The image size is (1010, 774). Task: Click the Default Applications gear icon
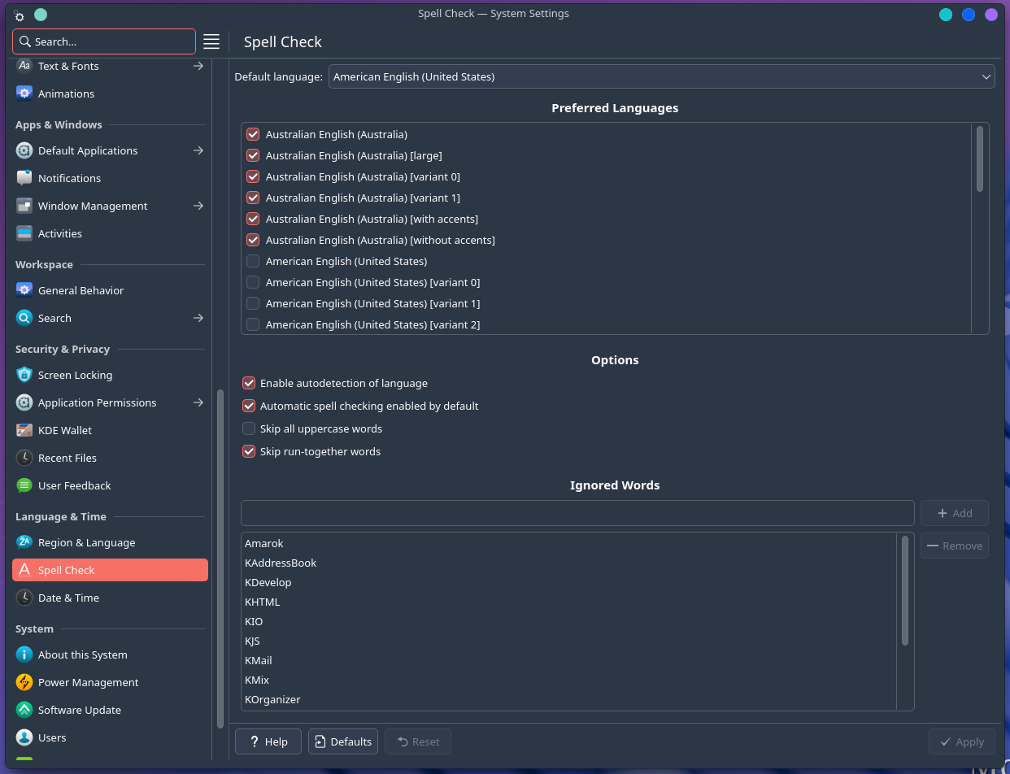coord(24,150)
